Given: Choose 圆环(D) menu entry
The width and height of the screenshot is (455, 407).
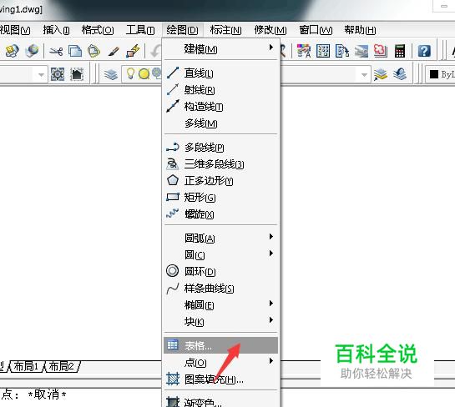Looking at the screenshot, I should 221,271.
